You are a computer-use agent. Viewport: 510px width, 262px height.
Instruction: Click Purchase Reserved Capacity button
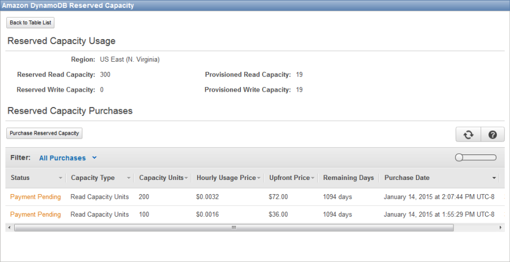(x=45, y=134)
